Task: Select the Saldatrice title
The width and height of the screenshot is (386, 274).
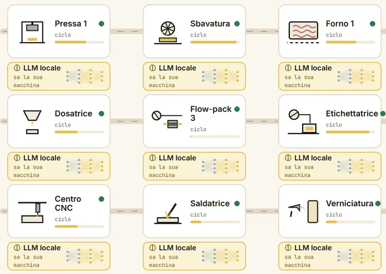Action: 210,203
